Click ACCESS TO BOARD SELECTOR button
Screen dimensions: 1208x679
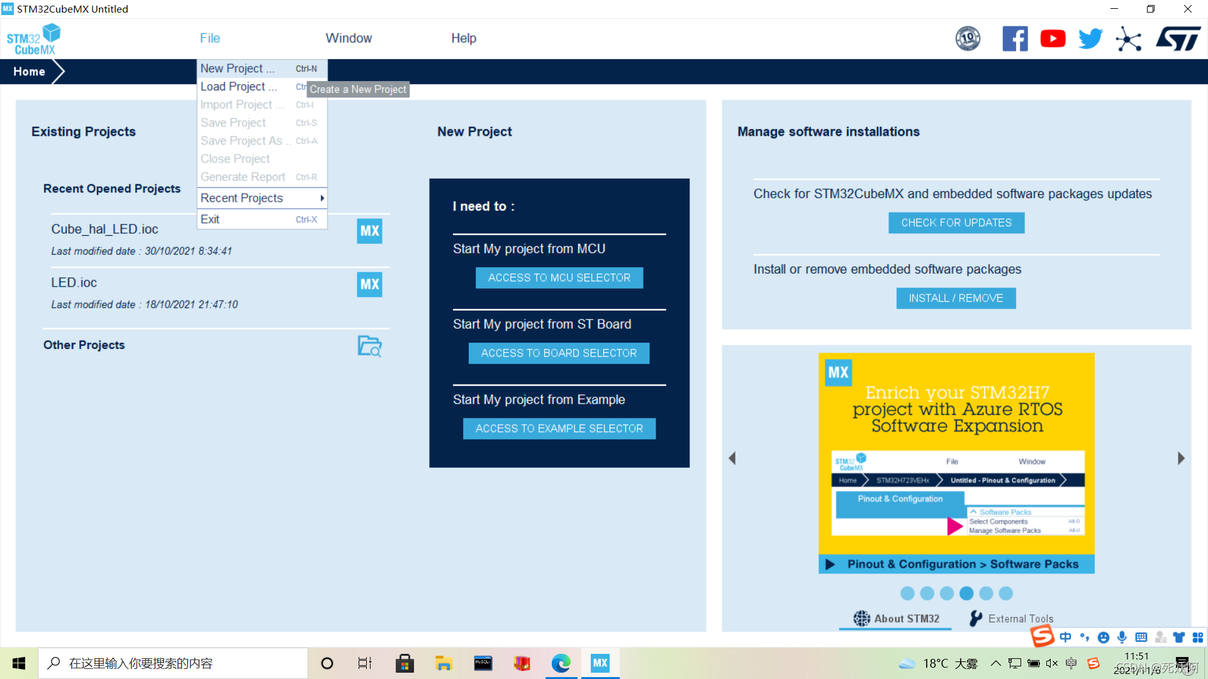coord(559,353)
